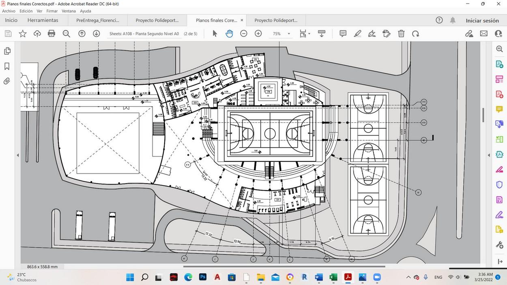
Task: Click the scrolling mode keyboard icon
Action: [x=322, y=34]
